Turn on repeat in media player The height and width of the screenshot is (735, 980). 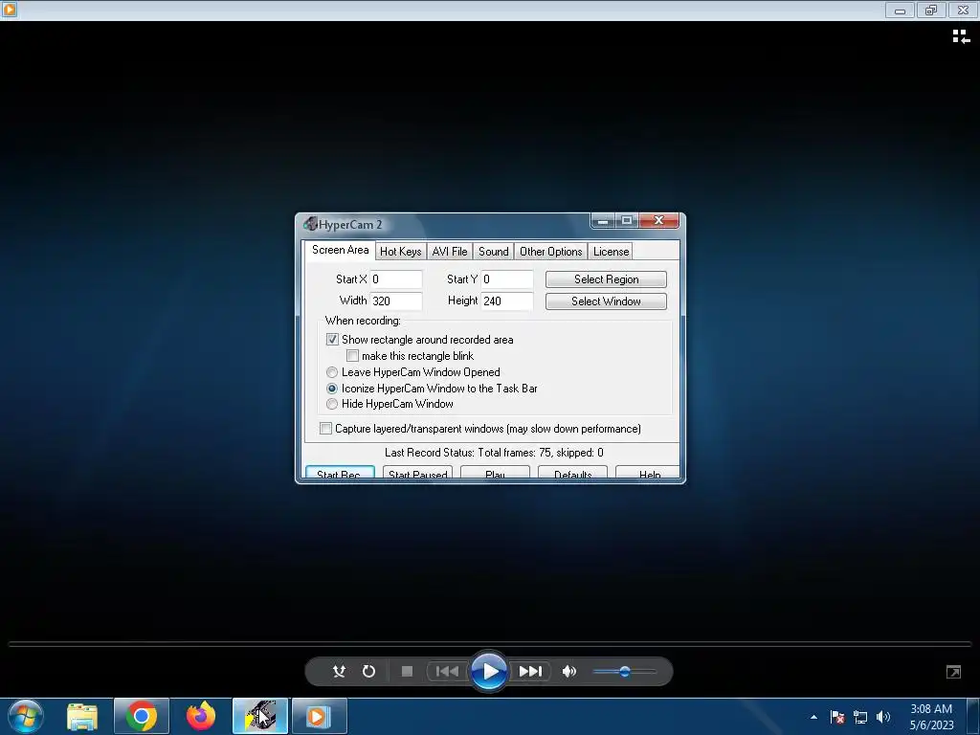(368, 671)
